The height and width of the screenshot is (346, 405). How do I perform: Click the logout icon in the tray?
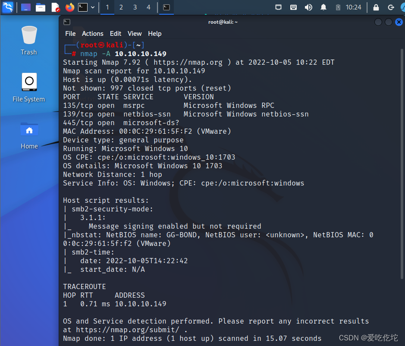click(x=391, y=7)
